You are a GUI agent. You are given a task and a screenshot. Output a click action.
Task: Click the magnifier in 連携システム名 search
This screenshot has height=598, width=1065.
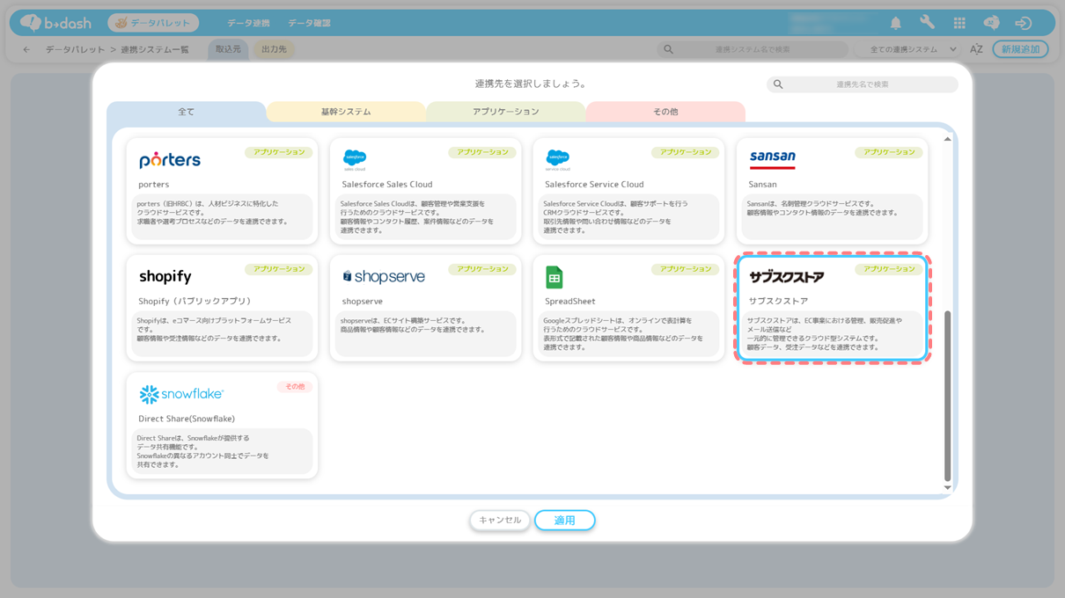pyautogui.click(x=668, y=49)
